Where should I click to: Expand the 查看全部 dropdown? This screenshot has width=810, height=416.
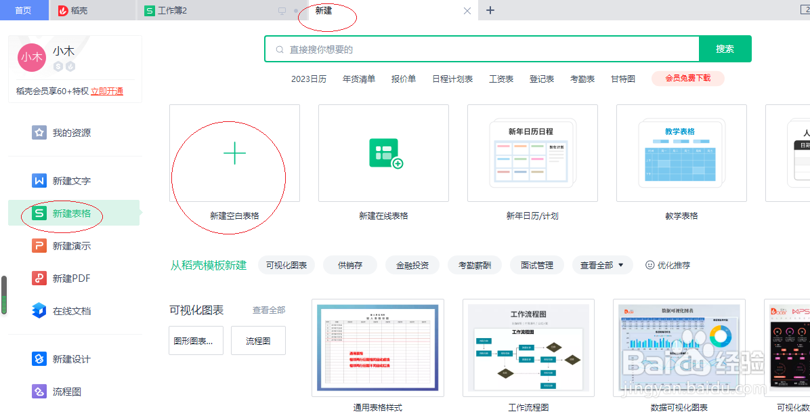point(602,265)
